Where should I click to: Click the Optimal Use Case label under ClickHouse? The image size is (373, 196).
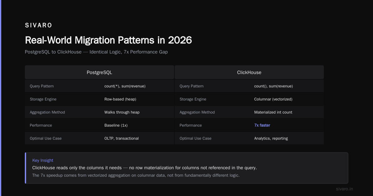[196, 138]
